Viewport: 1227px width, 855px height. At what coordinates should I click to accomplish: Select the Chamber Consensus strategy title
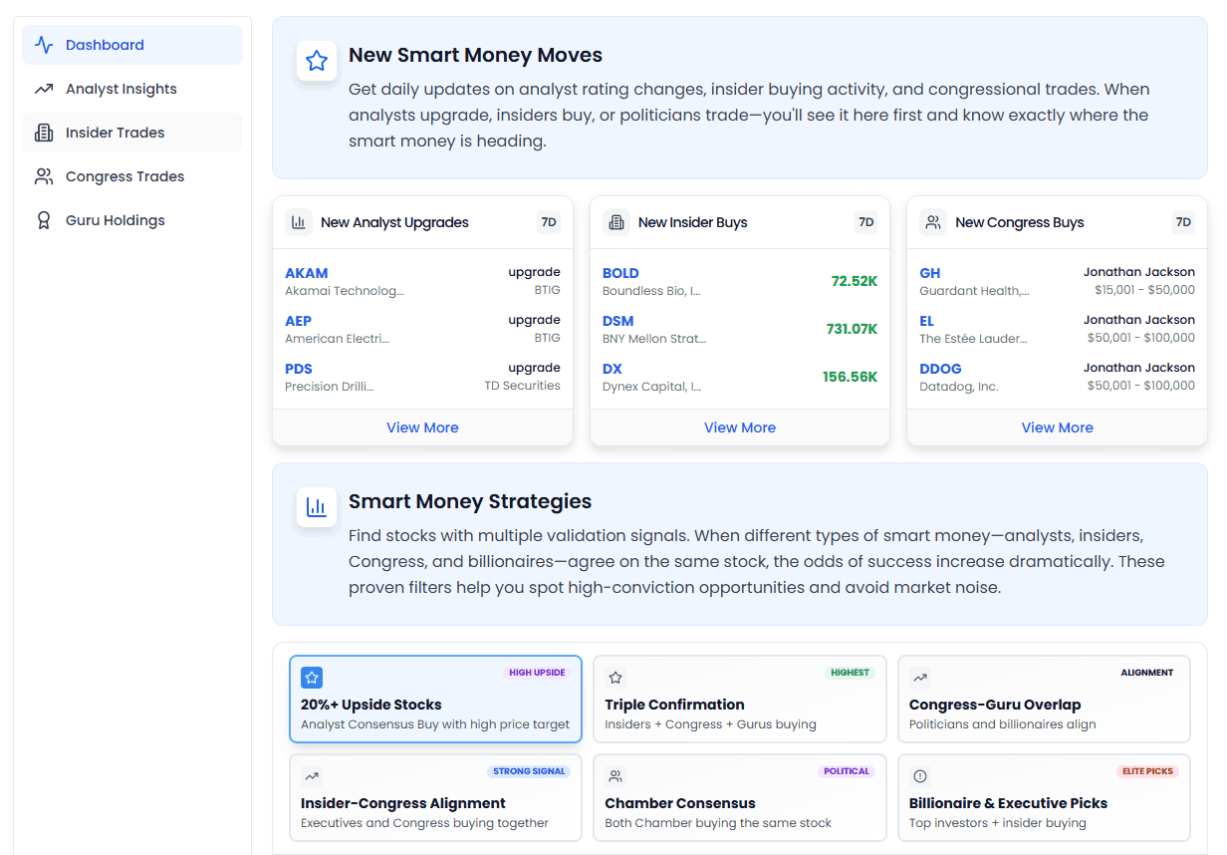tap(680, 803)
